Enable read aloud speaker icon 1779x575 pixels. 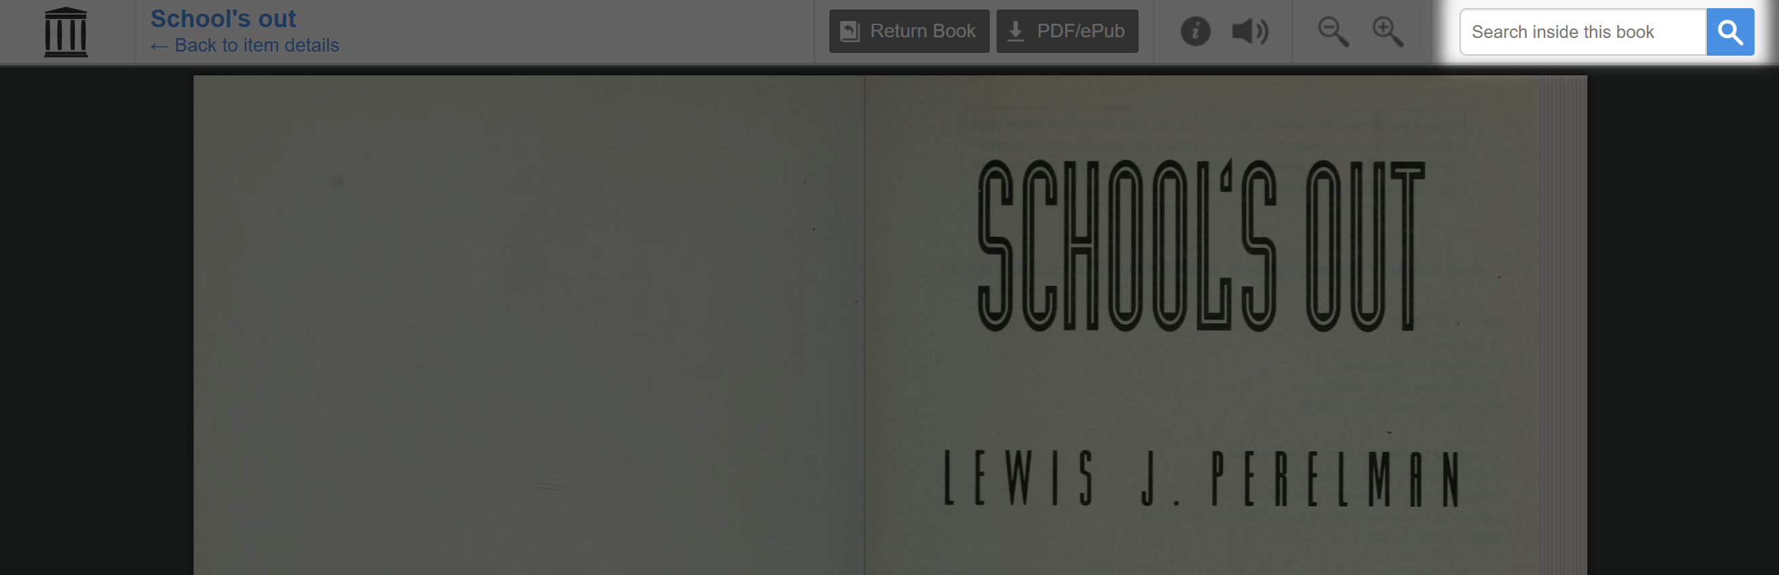tap(1250, 32)
